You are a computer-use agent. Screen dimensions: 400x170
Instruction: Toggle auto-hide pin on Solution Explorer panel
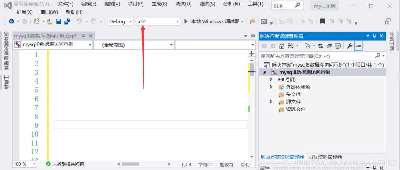pos(375,36)
